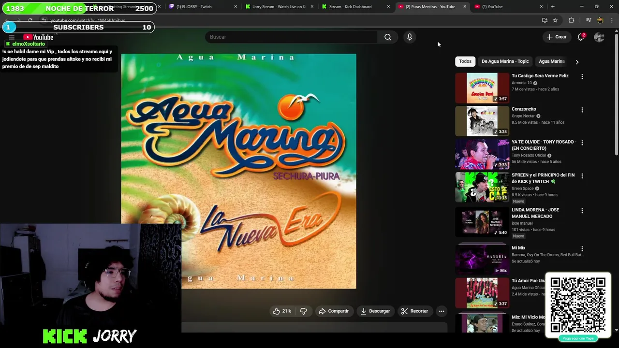Click the Agua Marina album cover video
The height and width of the screenshot is (348, 619).
(x=238, y=171)
